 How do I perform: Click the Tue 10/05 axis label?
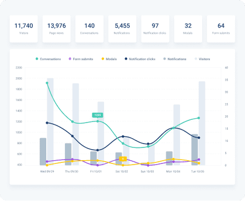(198, 171)
